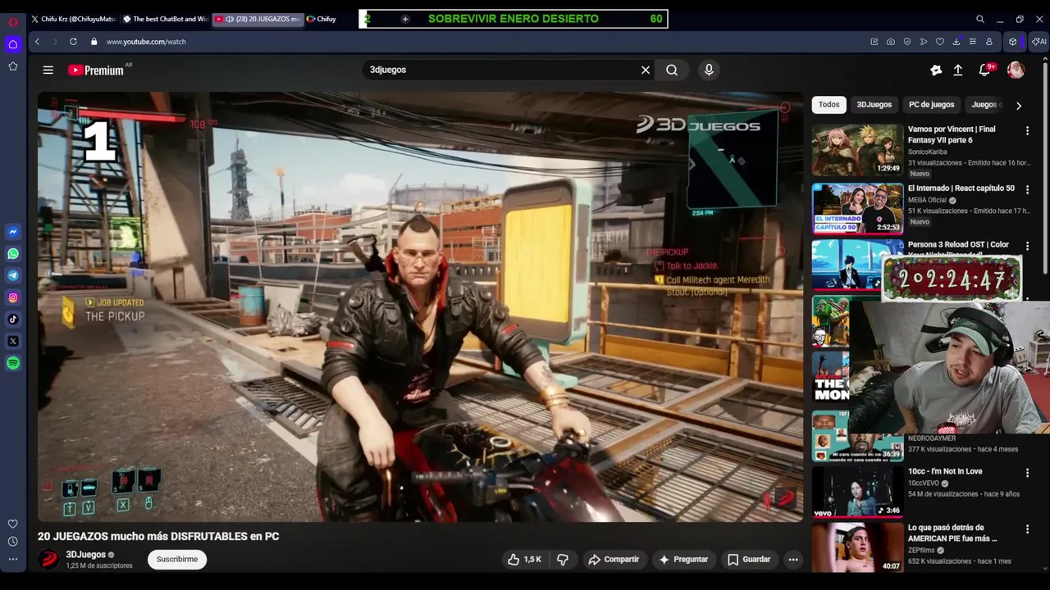The image size is (1050, 590).
Task: Open YouTube create upload icon
Action: [957, 70]
